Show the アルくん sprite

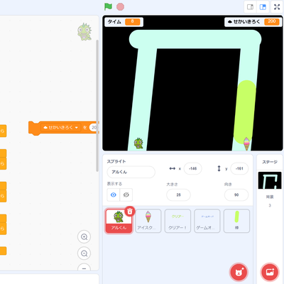tap(114, 195)
